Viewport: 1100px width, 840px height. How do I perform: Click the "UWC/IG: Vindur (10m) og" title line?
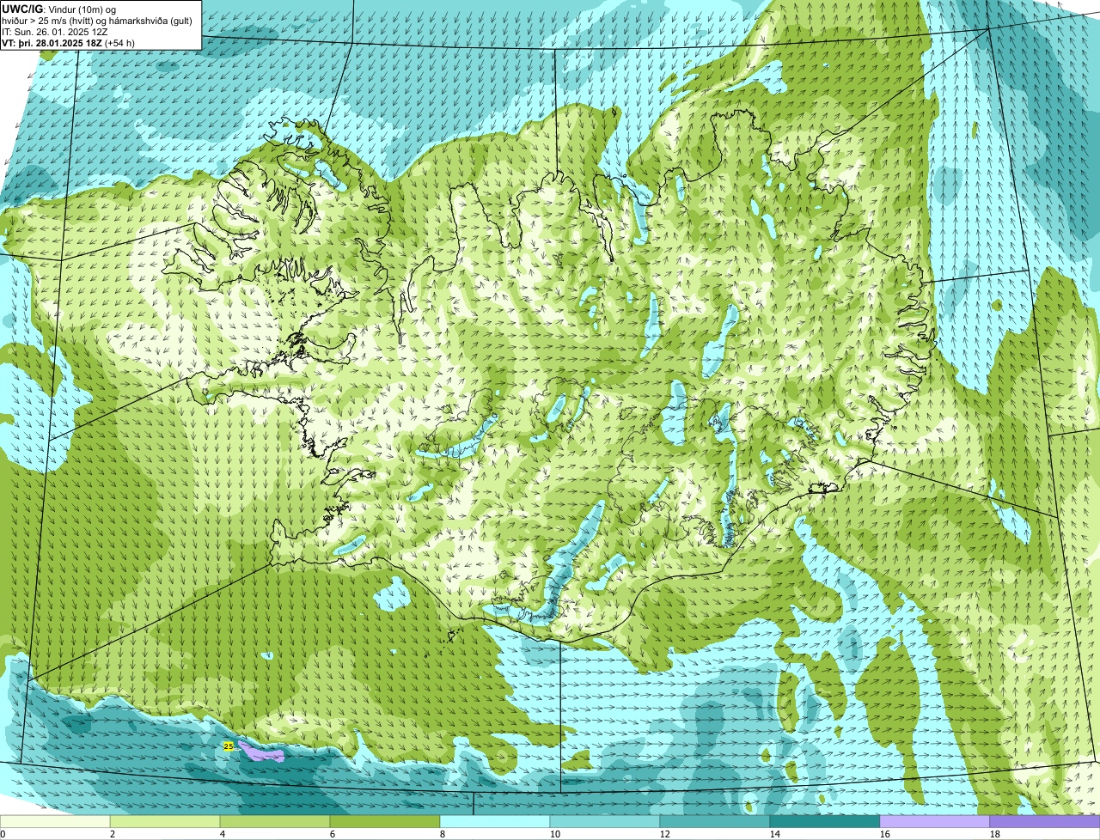59,9
